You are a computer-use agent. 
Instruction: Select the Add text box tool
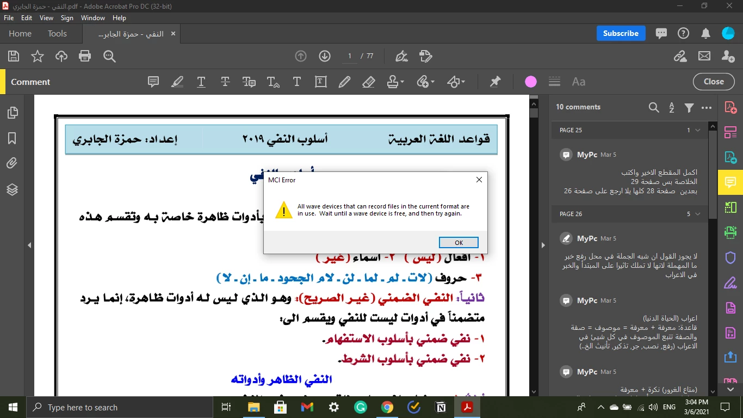coord(321,82)
